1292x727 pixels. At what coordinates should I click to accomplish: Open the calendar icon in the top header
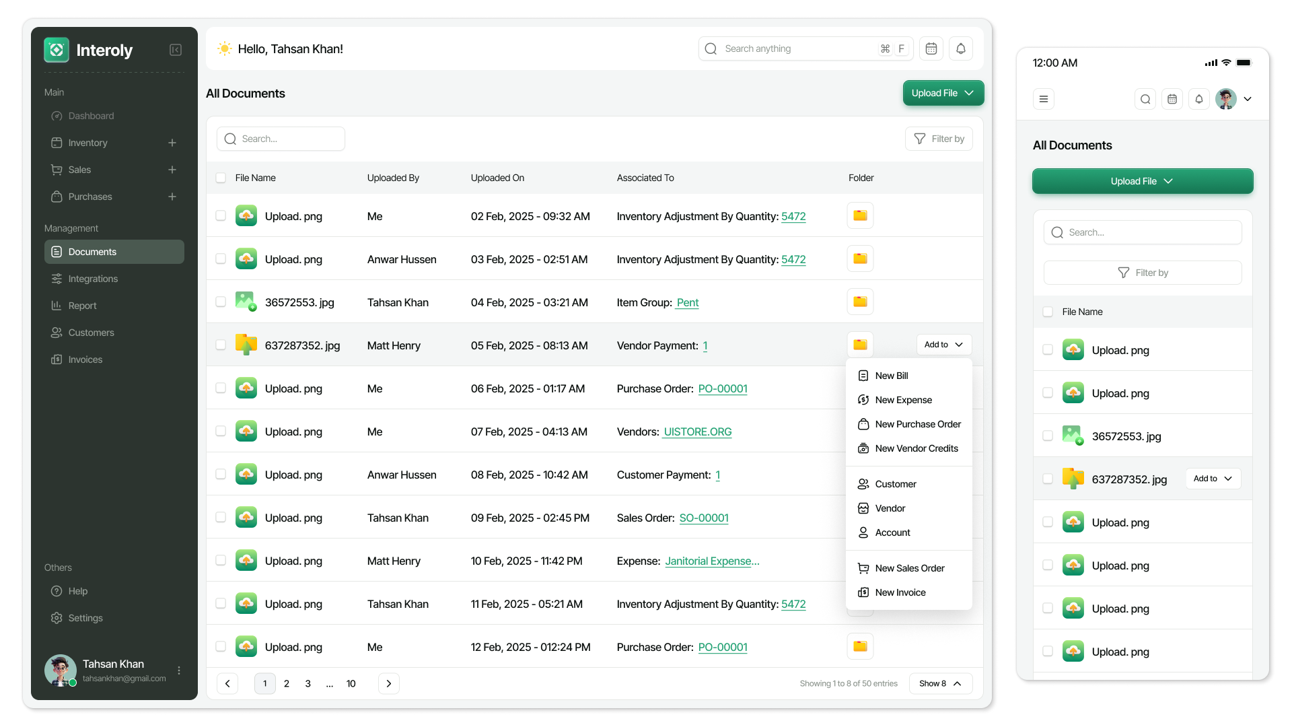point(931,48)
